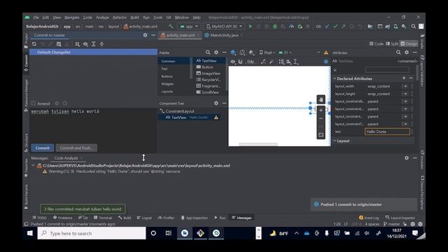Screen dimensions: 448x252
Task: Open the Layout Inspector
Action: [x=400, y=218]
